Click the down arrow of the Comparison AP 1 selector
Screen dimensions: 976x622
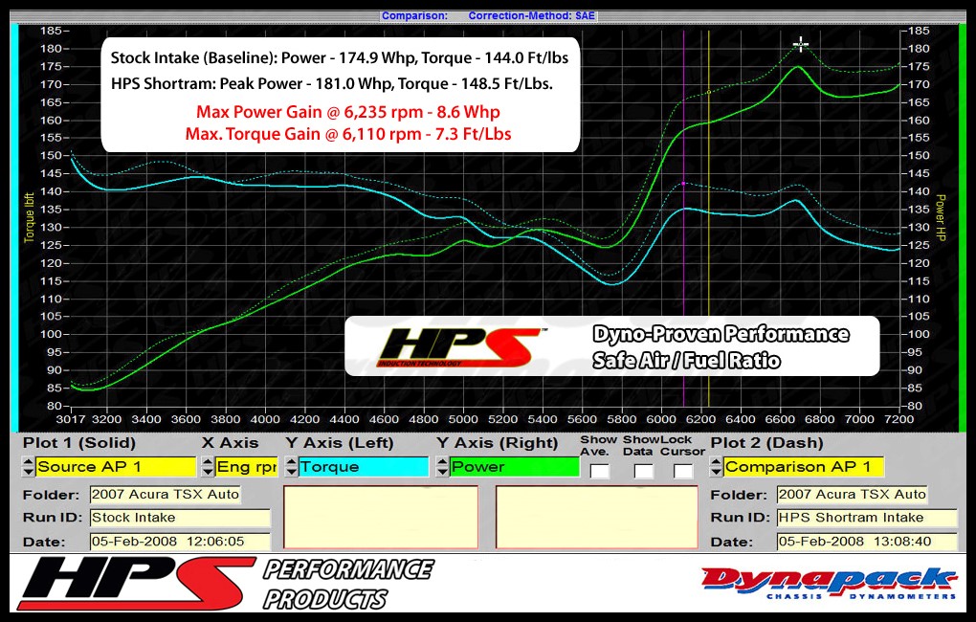tap(716, 472)
